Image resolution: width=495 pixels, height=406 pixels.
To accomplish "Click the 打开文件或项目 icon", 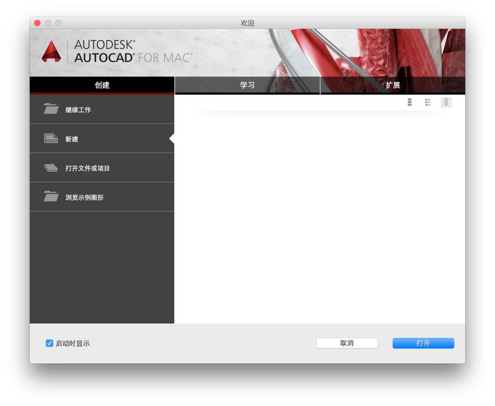I will 51,167.
